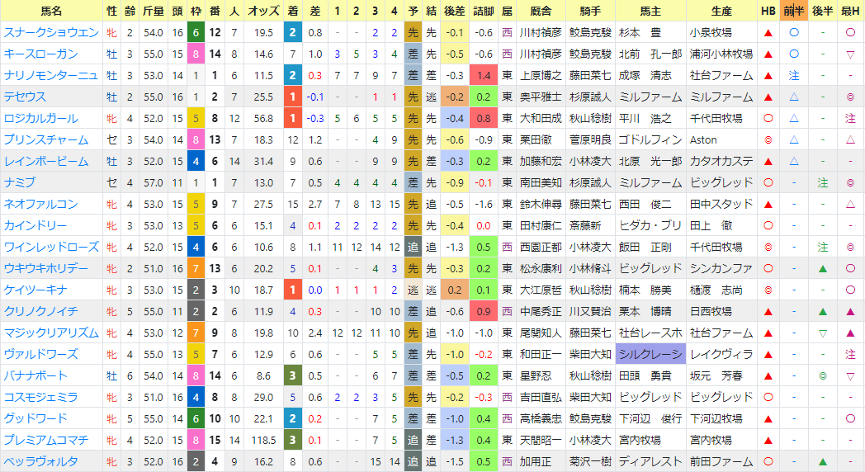
Task: Open horse link マジックリアリズム
Action: (x=51, y=333)
